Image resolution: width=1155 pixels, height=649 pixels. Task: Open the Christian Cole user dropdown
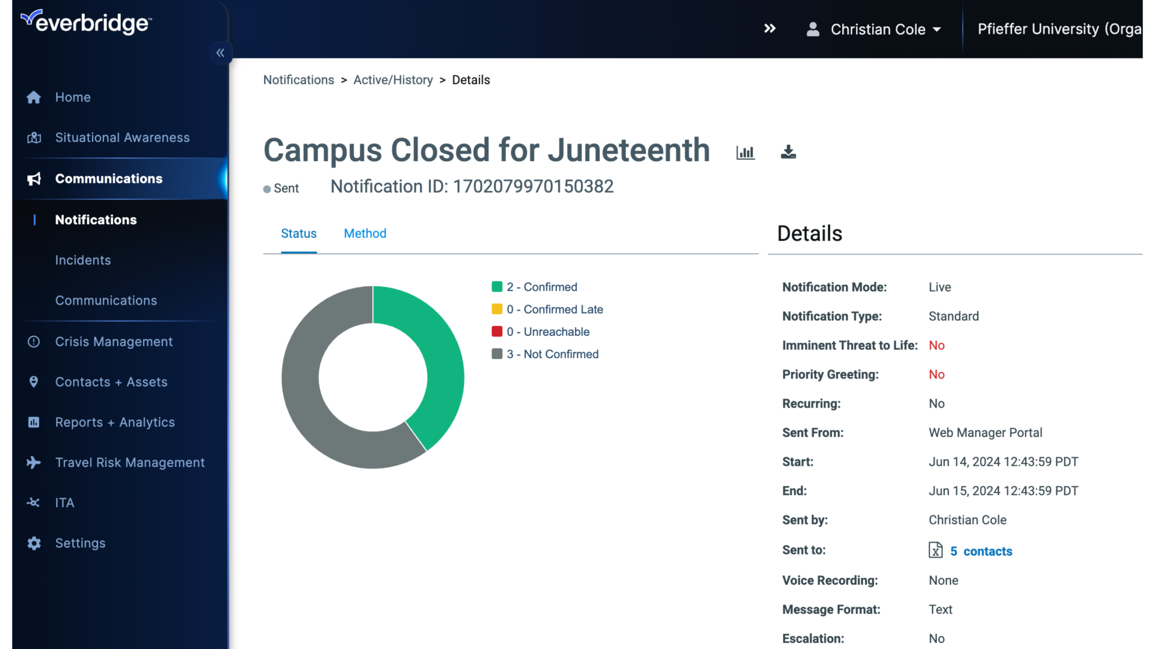point(873,29)
